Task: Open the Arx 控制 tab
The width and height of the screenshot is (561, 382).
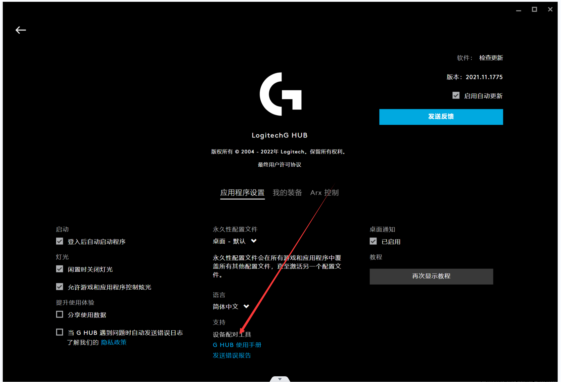Action: (325, 193)
